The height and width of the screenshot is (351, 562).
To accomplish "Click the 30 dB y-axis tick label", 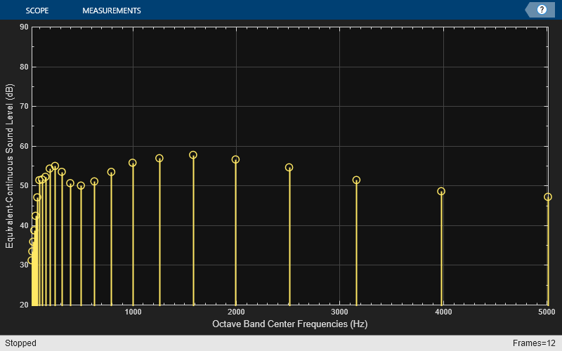I will tap(24, 265).
